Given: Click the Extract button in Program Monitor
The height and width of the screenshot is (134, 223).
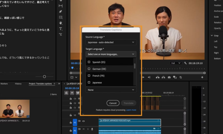Looking at the screenshot, I should pos(163,77).
